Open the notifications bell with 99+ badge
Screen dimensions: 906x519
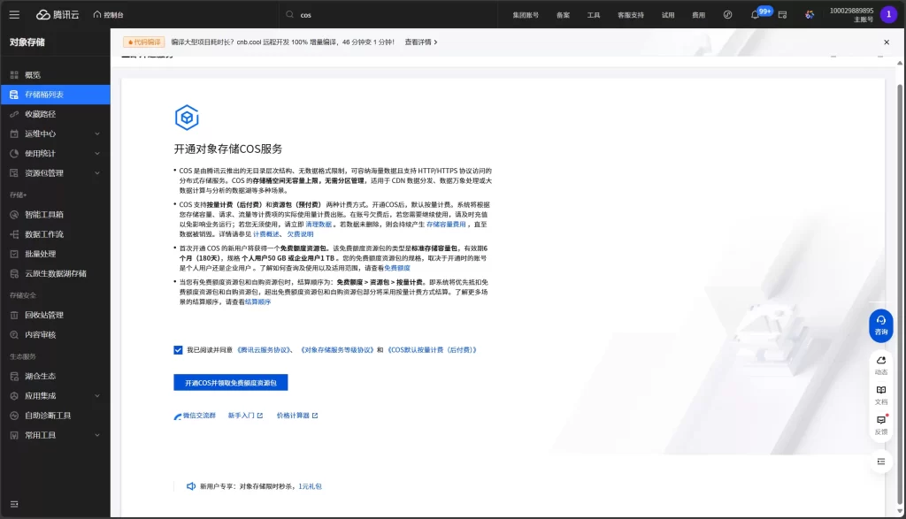(756, 14)
